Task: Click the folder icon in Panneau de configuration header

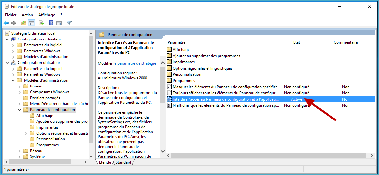Action: [102, 34]
